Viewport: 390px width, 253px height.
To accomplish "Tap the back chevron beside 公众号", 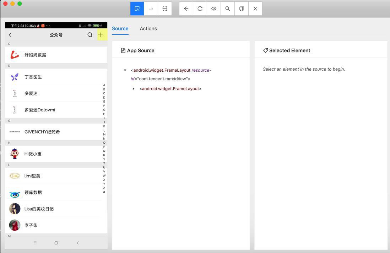I will (x=10, y=35).
